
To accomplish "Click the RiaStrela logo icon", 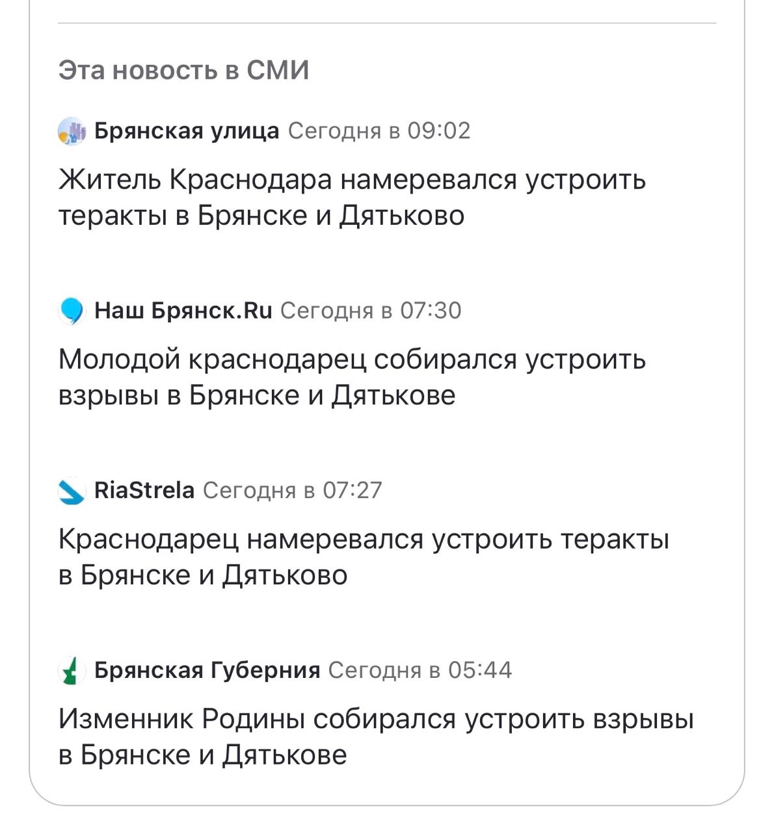I will click(x=72, y=491).
